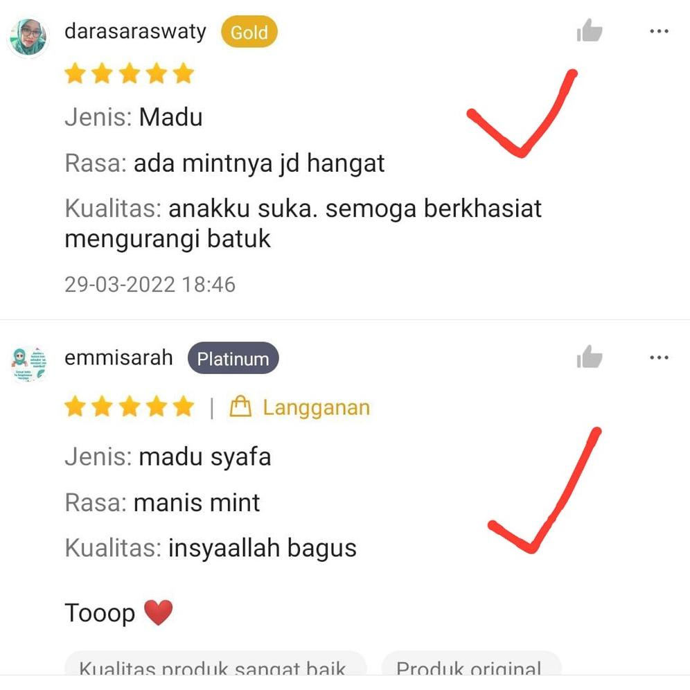This screenshot has width=690, height=690.
Task: Select the 'Produk original' tag
Action: (471, 664)
